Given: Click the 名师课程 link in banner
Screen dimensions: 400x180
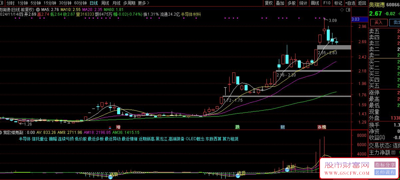Looking at the screenshot, I should tap(385, 172).
